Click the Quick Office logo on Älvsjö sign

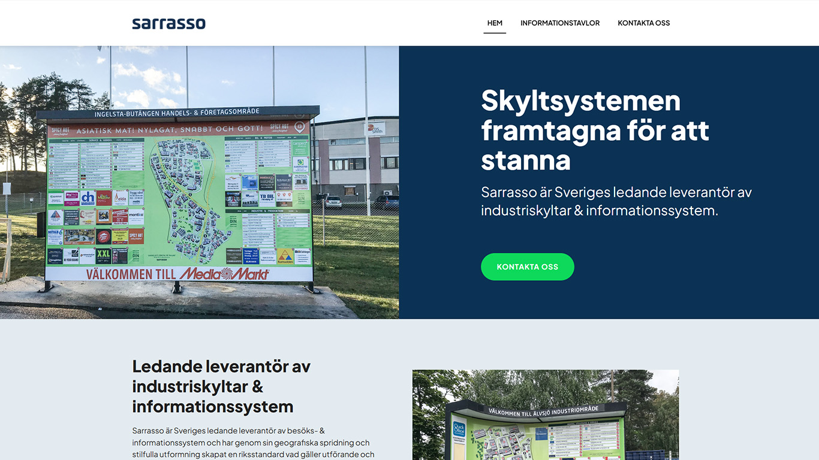[459, 429]
